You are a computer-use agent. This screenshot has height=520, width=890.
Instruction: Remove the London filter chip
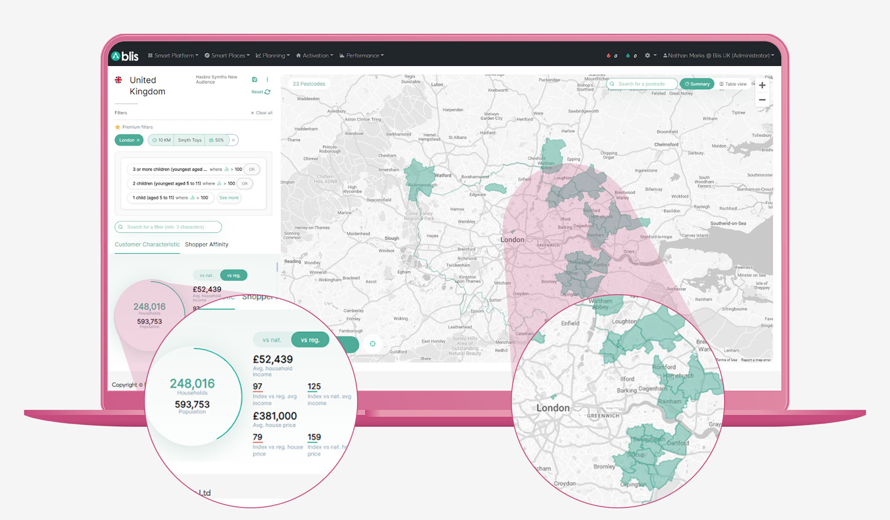point(138,140)
